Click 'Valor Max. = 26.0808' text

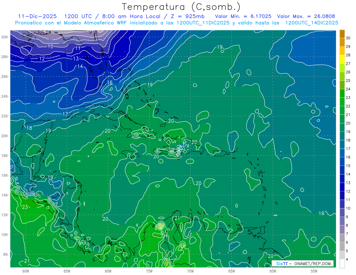click(306, 16)
